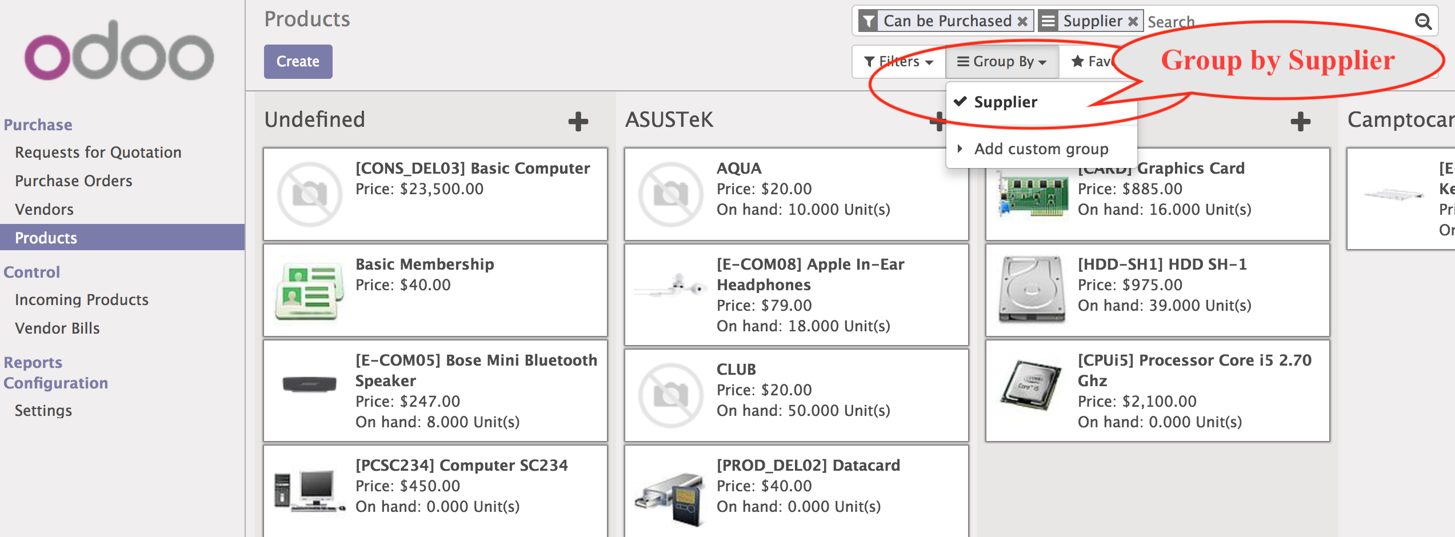Viewport: 1455px width, 537px height.
Task: Click the Configuration section header
Action: pyautogui.click(x=56, y=383)
